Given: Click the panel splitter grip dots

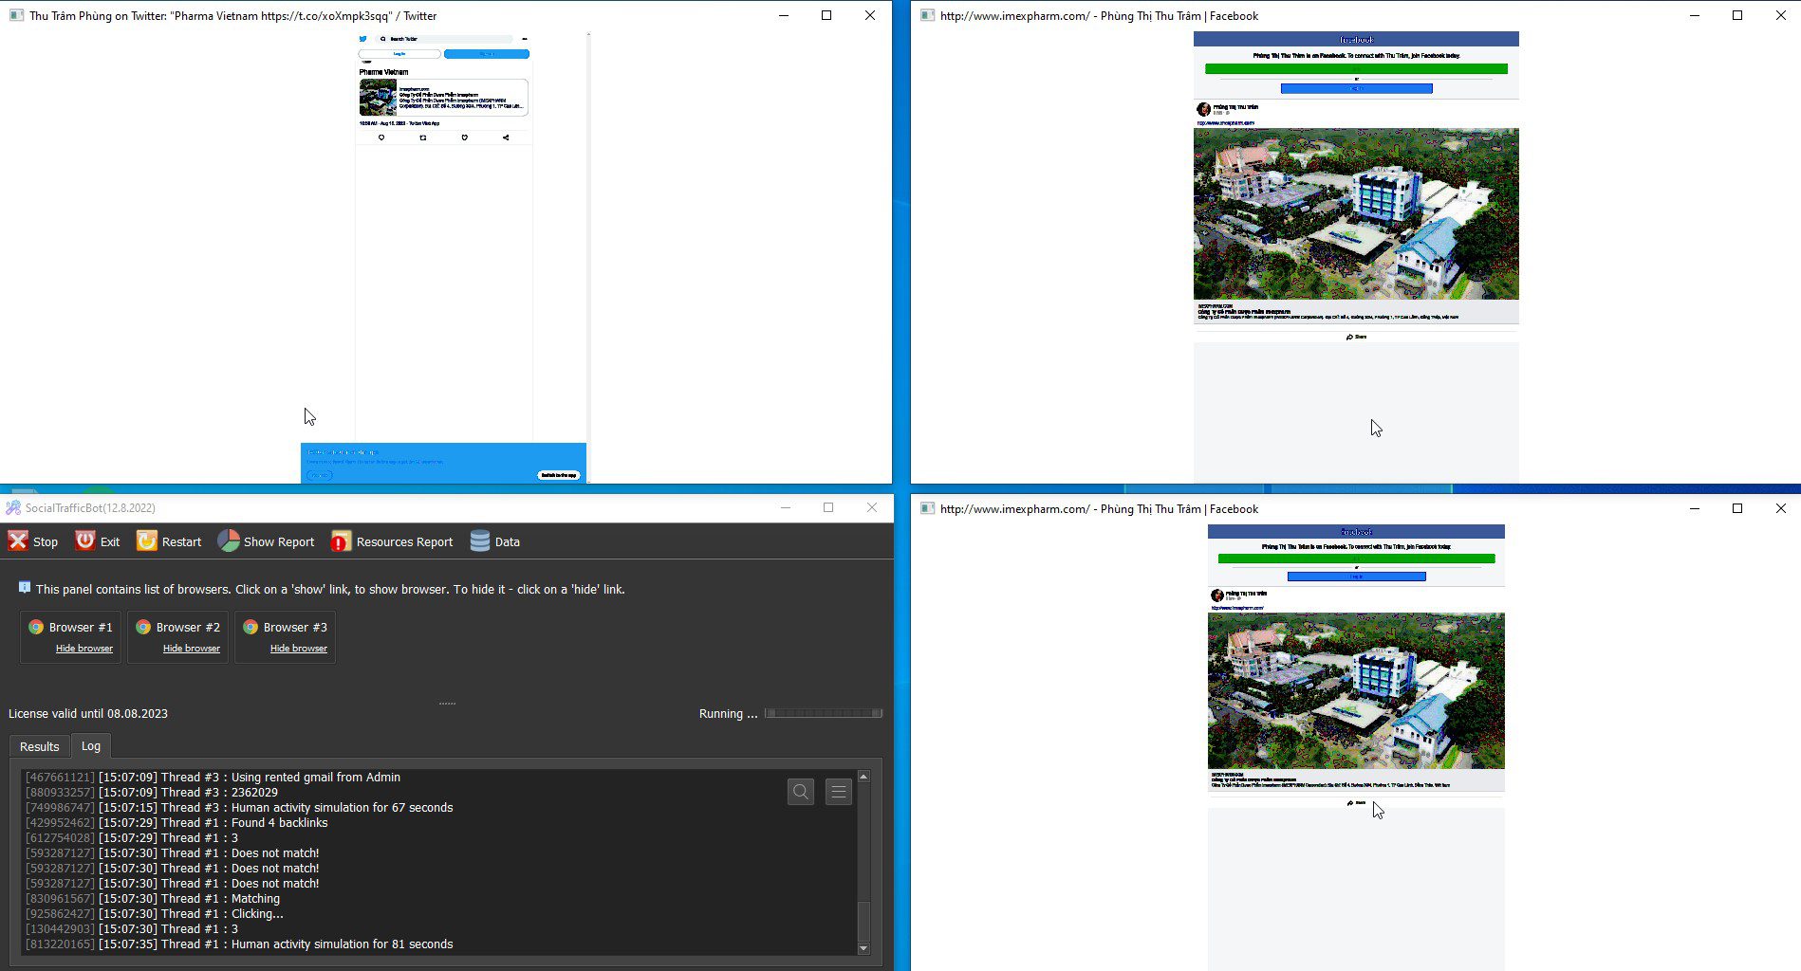Looking at the screenshot, I should click(448, 704).
